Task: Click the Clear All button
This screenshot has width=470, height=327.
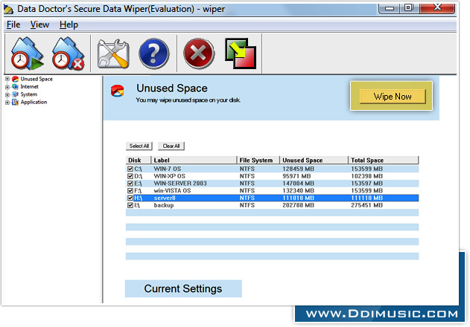Action: click(x=171, y=146)
